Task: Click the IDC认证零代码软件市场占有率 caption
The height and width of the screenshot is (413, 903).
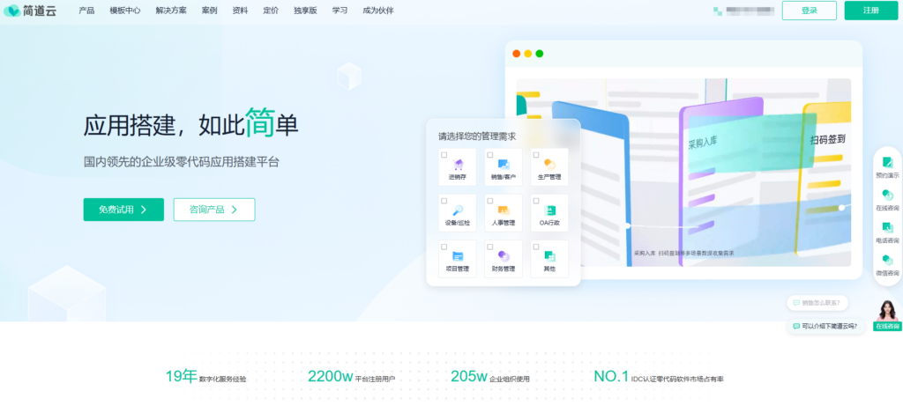Action: click(677, 379)
